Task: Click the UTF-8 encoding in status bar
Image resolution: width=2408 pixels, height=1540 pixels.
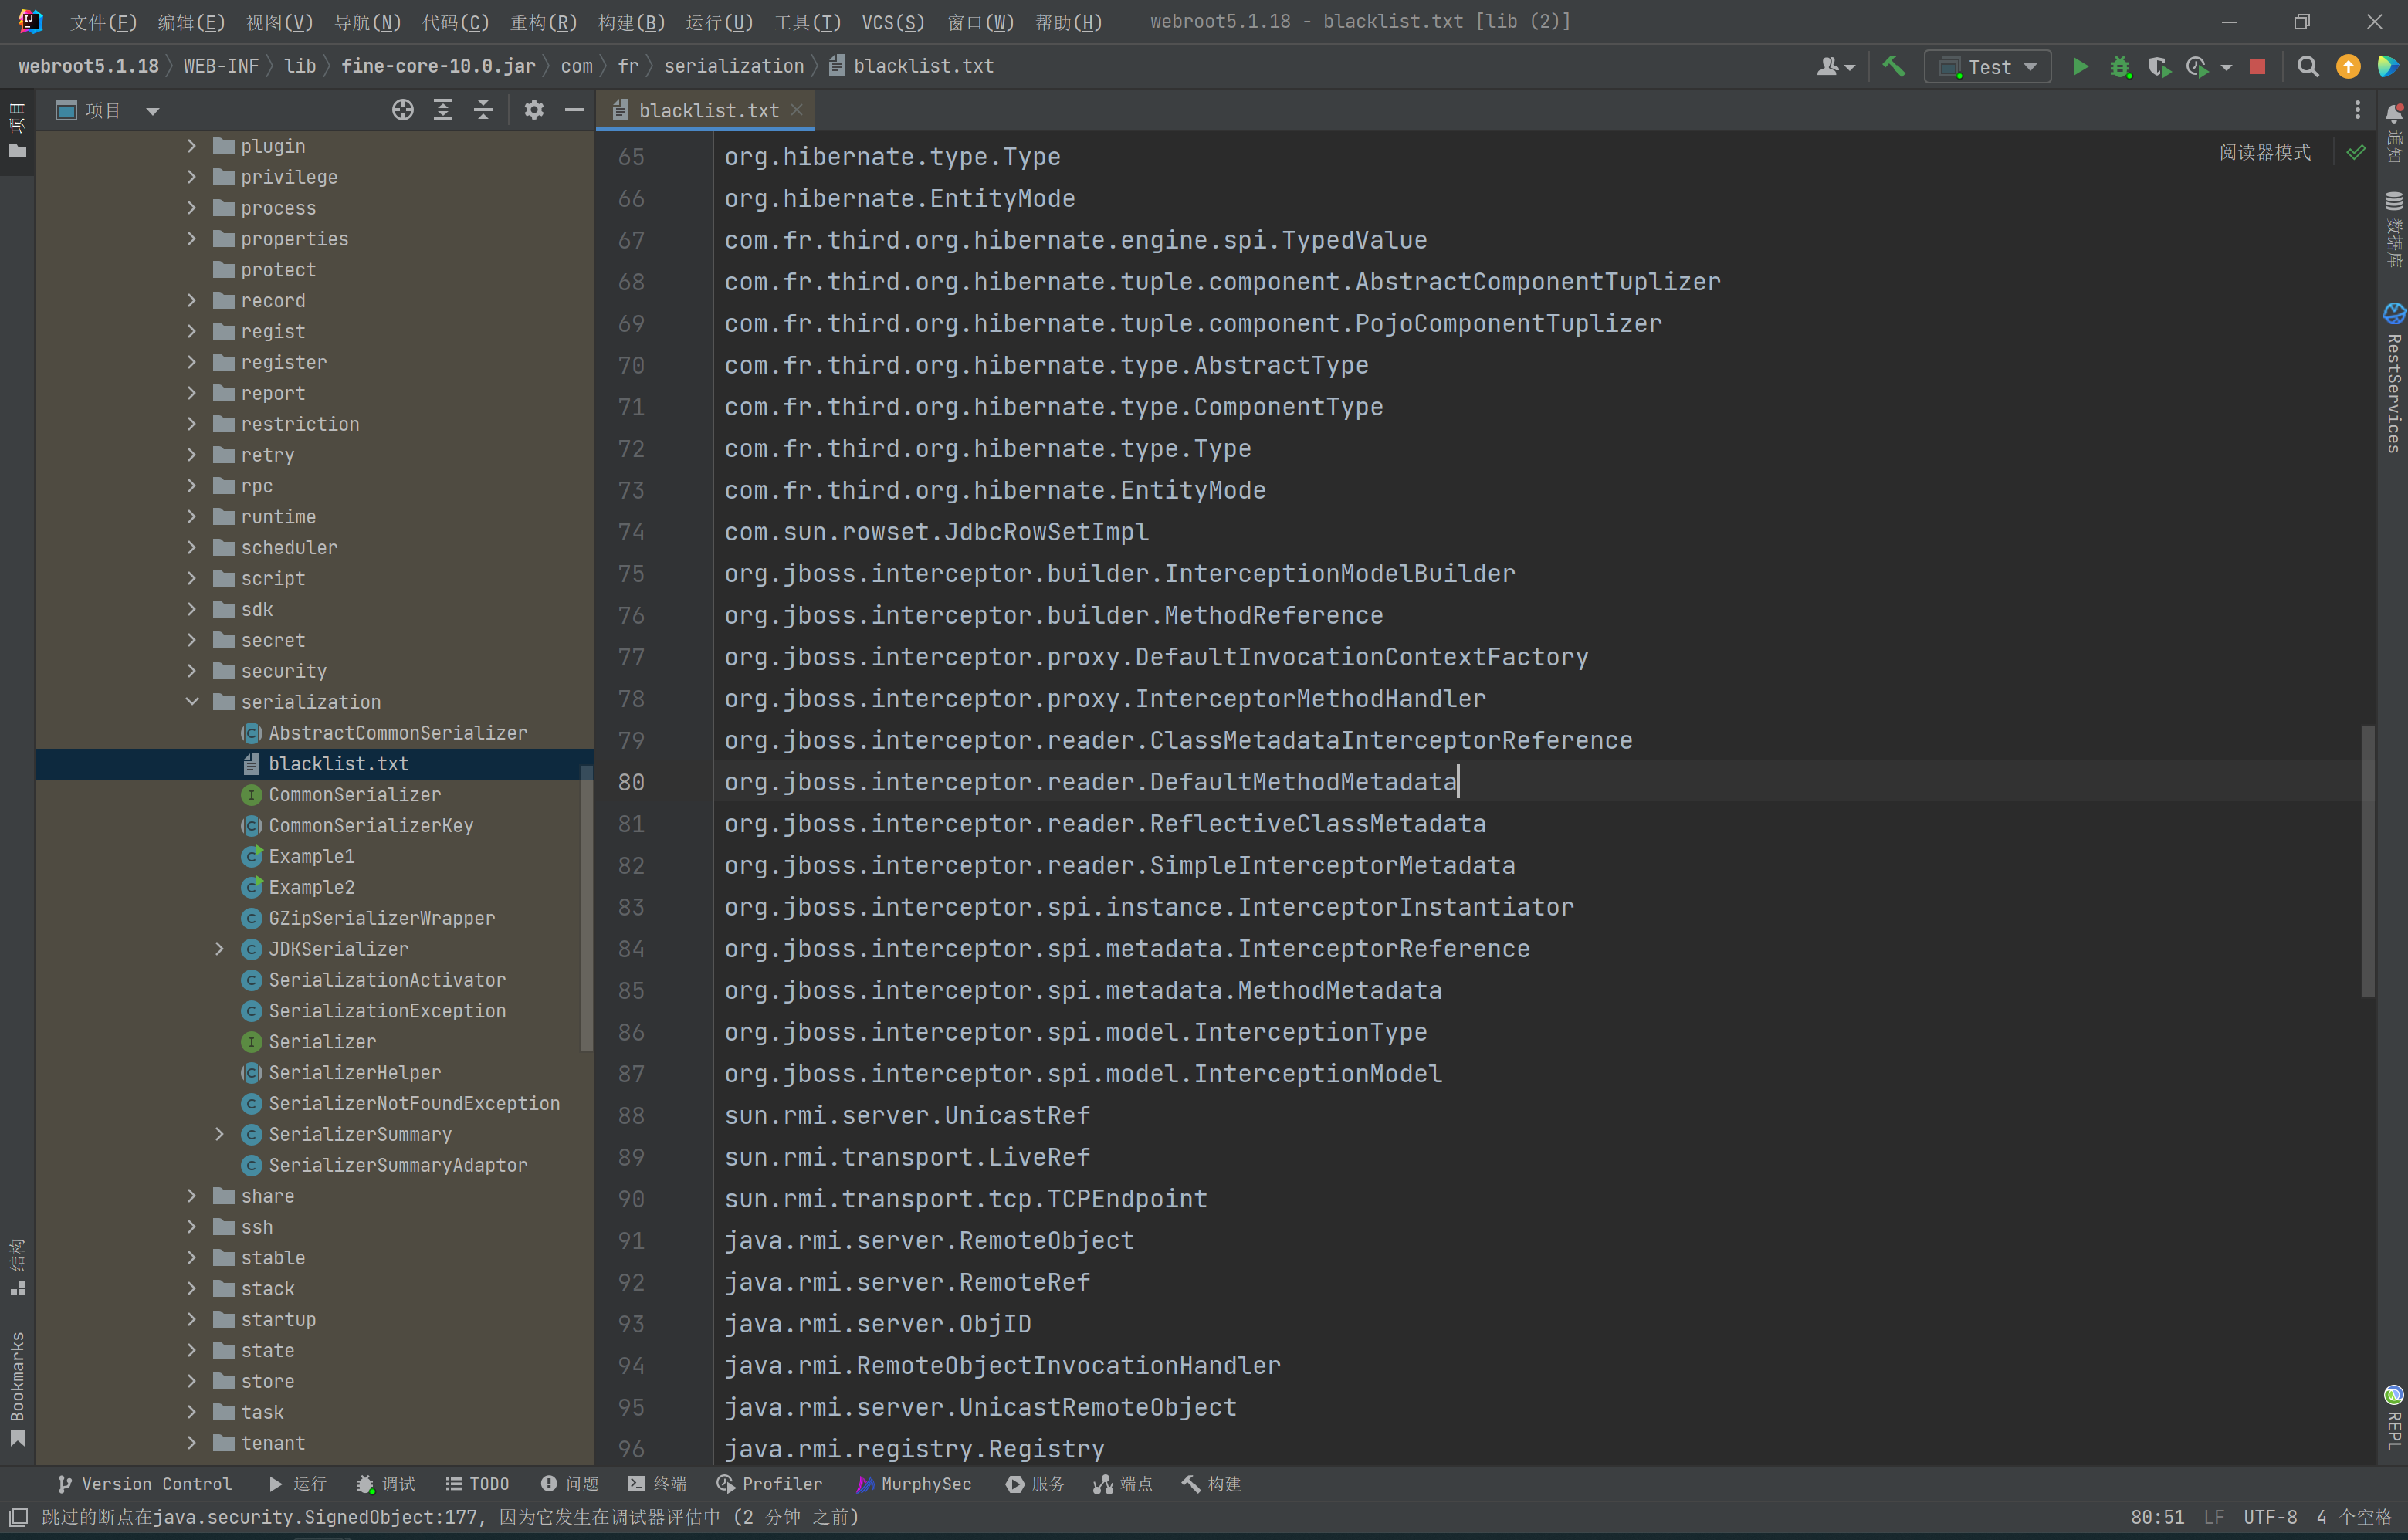Action: [x=2270, y=1517]
